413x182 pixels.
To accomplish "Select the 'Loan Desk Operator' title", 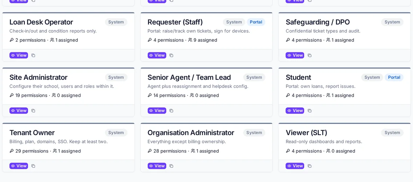I will pos(41,22).
